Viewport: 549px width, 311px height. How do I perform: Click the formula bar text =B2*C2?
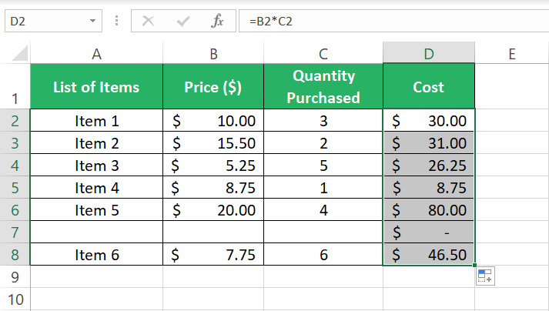coord(270,22)
